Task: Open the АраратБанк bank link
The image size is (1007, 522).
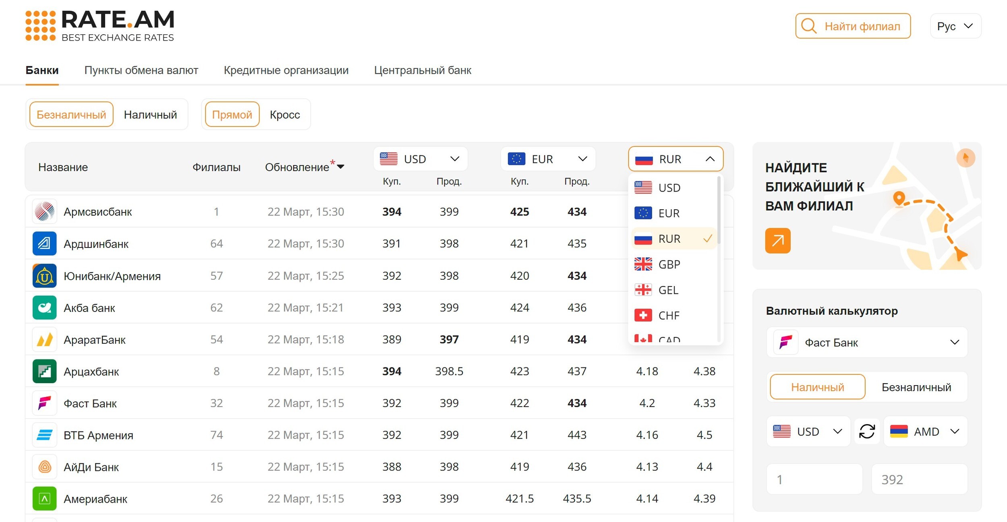Action: pos(95,340)
